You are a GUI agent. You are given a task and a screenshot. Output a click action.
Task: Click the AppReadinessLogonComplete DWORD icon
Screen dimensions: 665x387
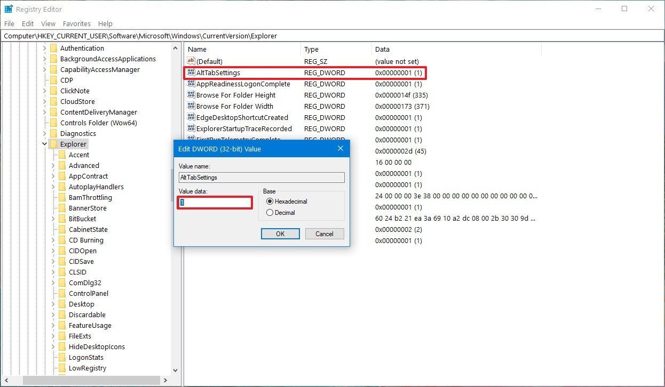click(x=192, y=84)
